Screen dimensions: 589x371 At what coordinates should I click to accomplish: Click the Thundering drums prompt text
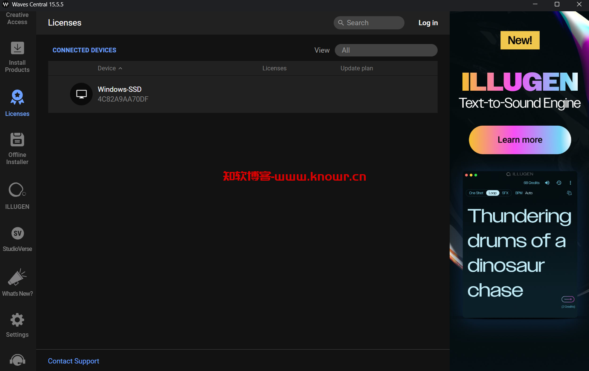click(x=519, y=253)
